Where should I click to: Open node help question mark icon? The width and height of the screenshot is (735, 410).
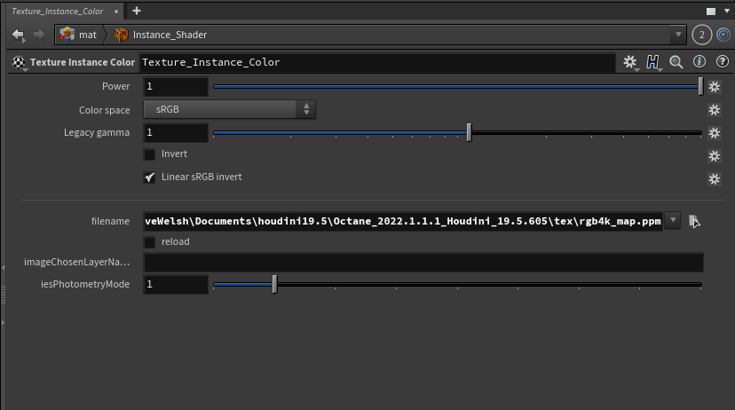click(723, 61)
